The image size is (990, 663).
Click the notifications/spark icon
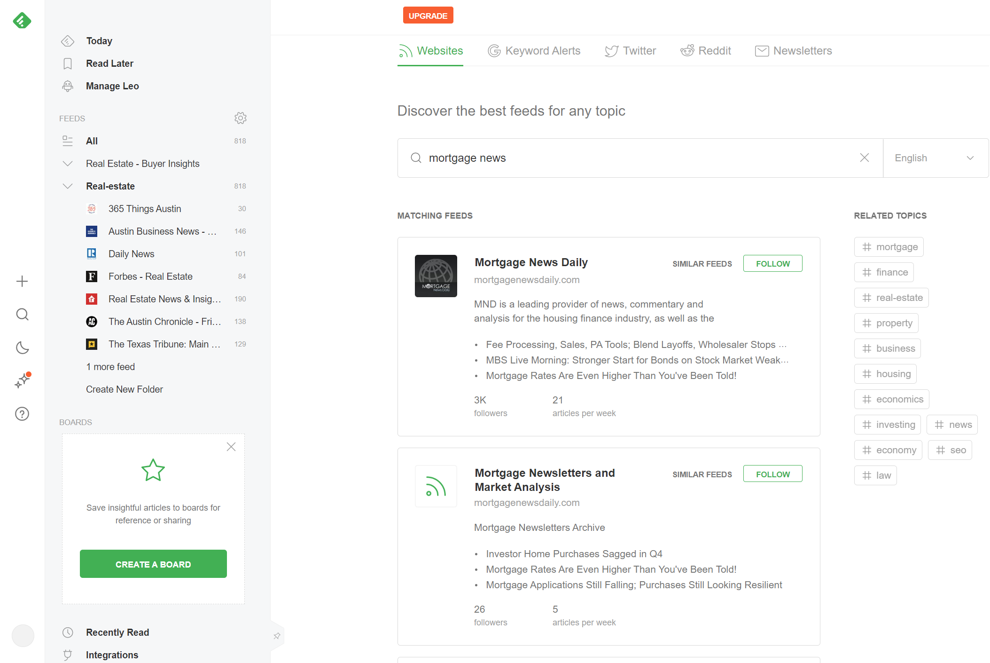tap(22, 379)
